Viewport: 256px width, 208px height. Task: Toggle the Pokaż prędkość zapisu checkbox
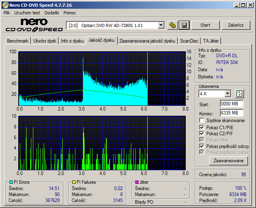(202, 152)
